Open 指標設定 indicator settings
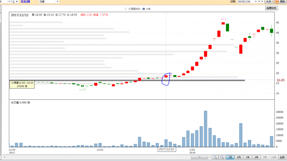Screen dimensions: 287x161 271,8
